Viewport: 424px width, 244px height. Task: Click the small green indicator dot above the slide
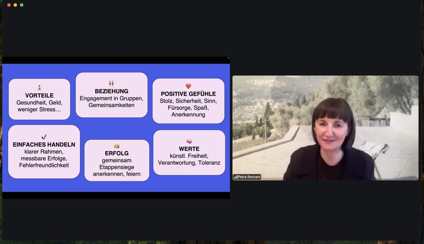pyautogui.click(x=228, y=58)
